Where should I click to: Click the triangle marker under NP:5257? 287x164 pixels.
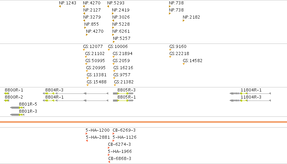click(114, 42)
